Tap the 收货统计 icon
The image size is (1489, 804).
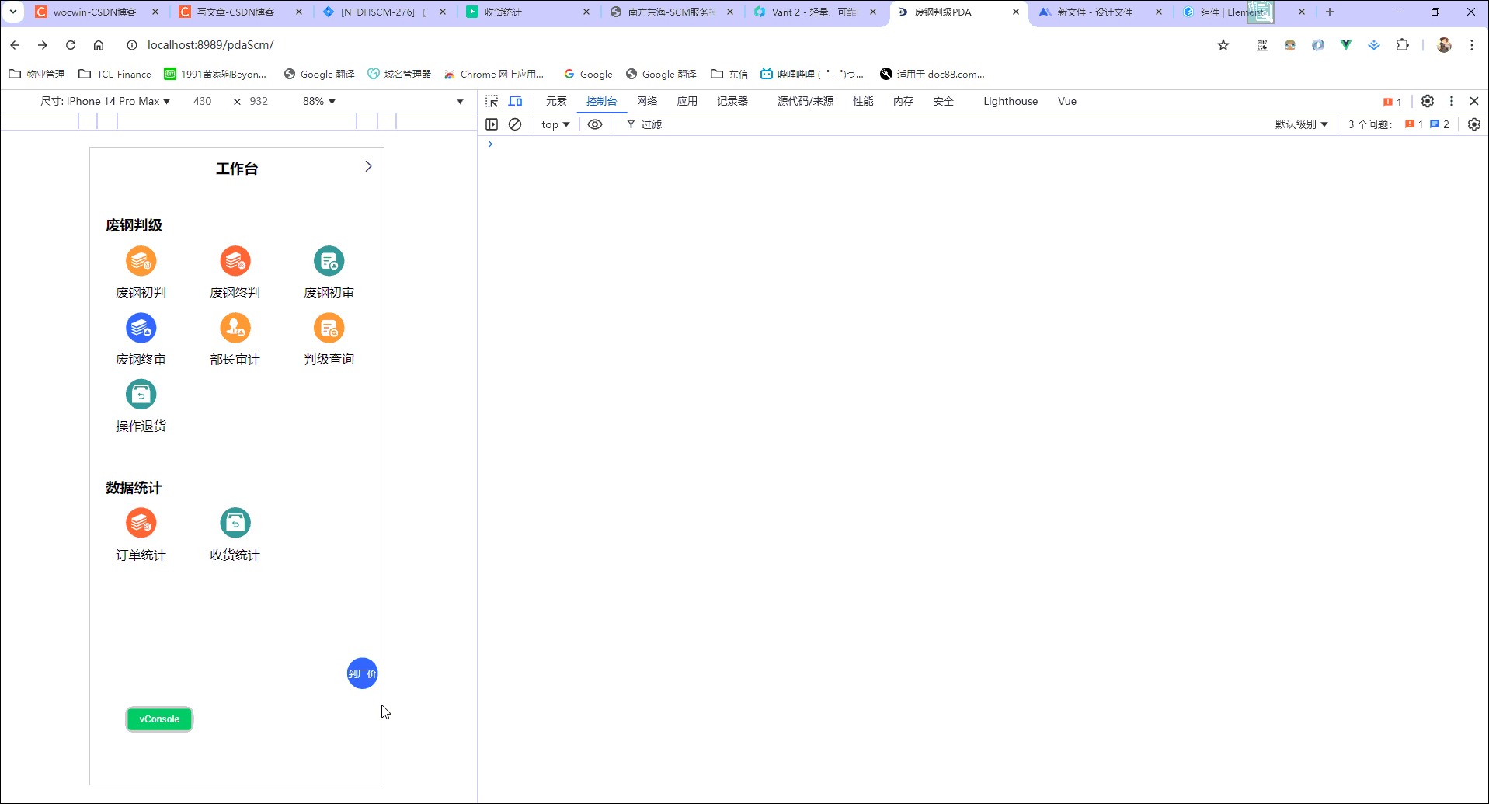point(235,534)
